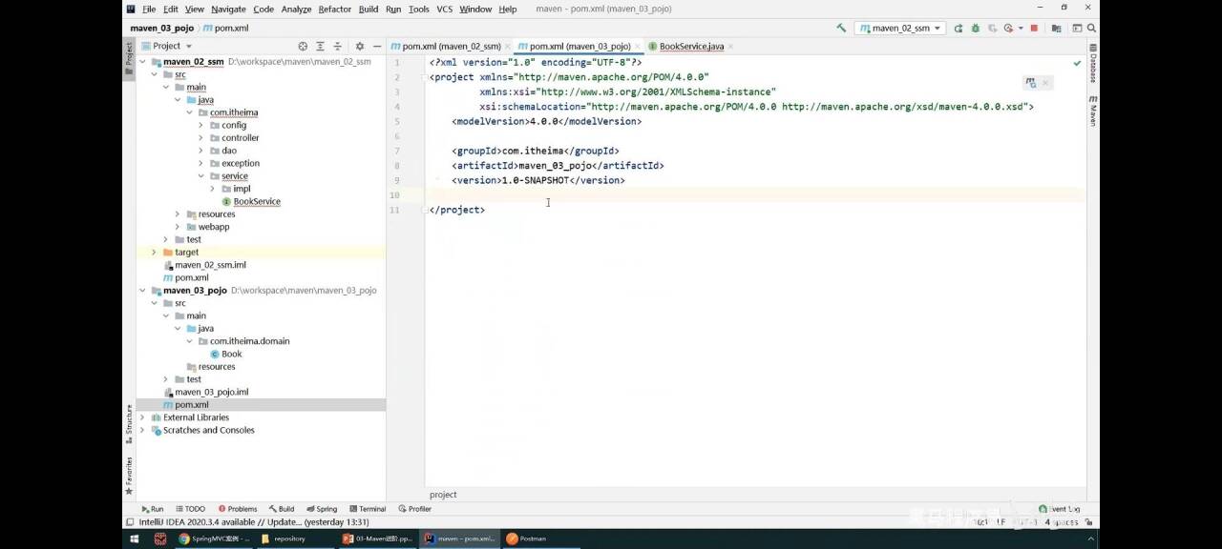This screenshot has width=1222, height=549.
Task: Open the Spring tool window
Action: coord(322,509)
